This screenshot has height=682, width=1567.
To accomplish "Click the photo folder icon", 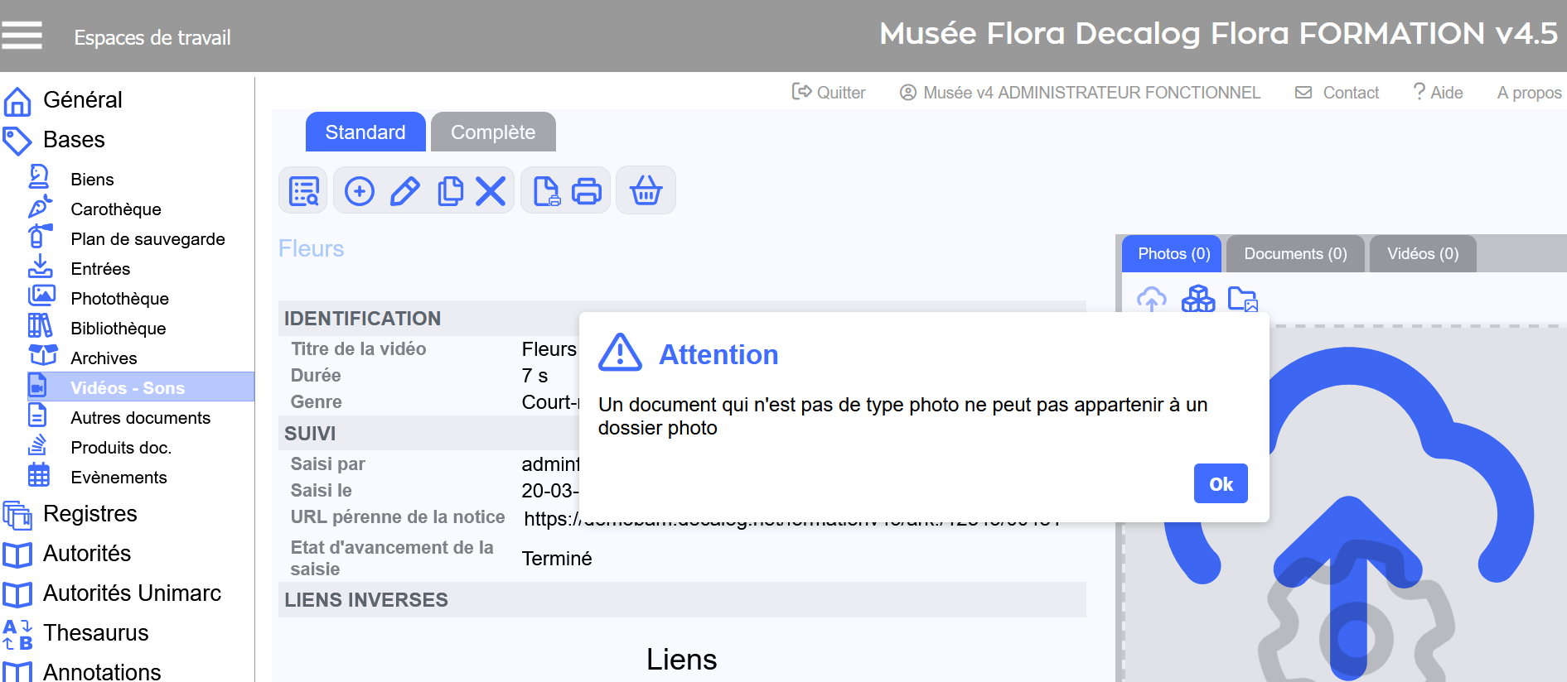I will pyautogui.click(x=1242, y=299).
